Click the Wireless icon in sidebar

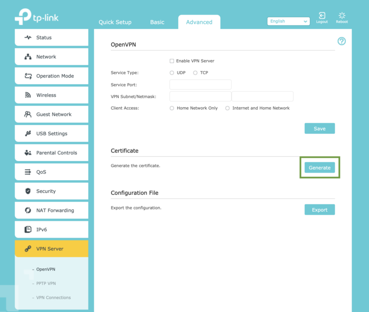(x=27, y=95)
